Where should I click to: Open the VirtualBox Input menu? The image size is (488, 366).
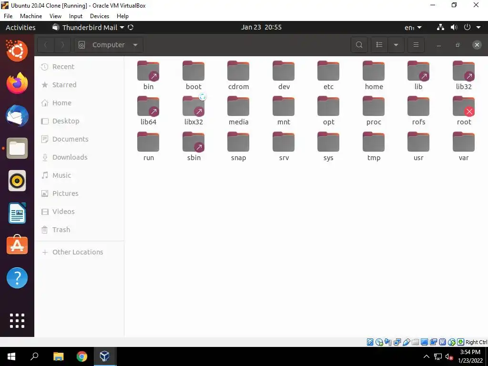click(x=76, y=16)
